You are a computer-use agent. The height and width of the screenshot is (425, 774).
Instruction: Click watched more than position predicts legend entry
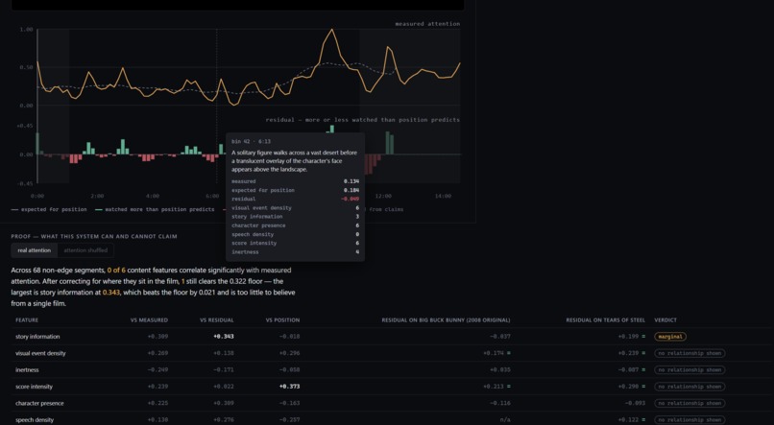tap(155, 209)
